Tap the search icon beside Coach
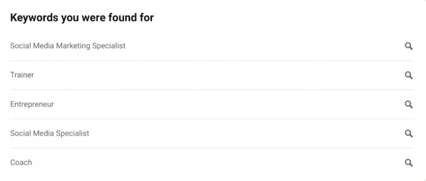426x181 pixels. pyautogui.click(x=408, y=163)
